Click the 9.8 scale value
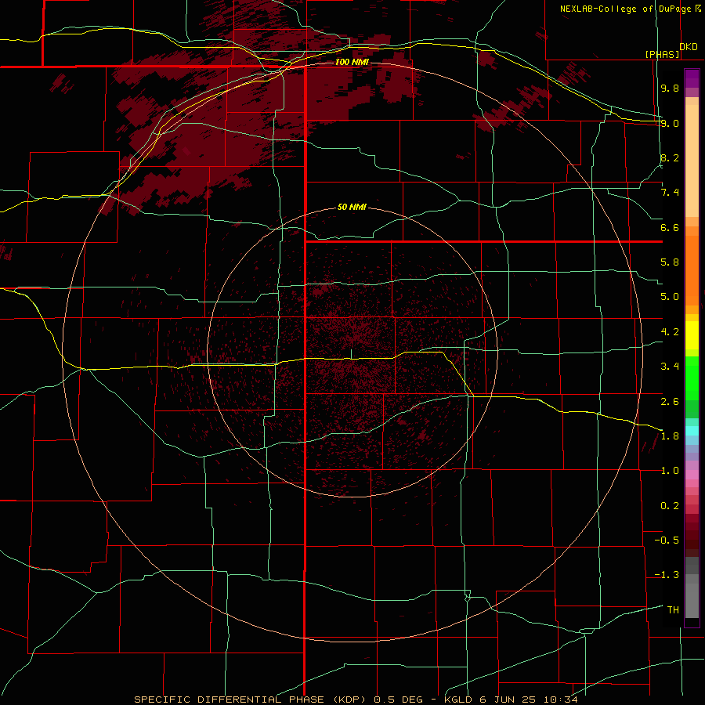The height and width of the screenshot is (705, 705). click(670, 88)
